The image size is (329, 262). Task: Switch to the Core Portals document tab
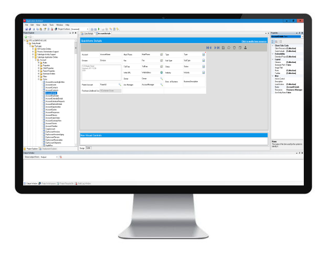coord(87,34)
